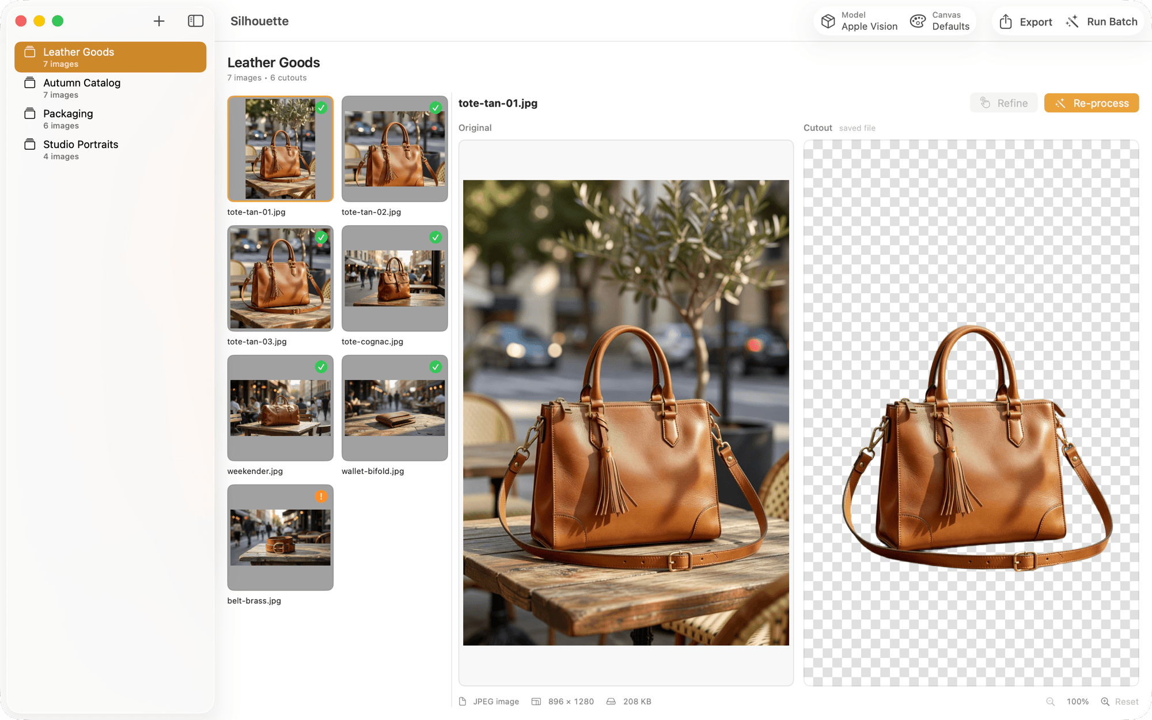
Task: Click the 'saved file' label
Action: click(x=857, y=128)
